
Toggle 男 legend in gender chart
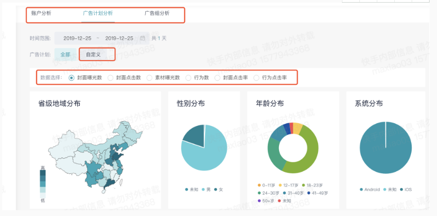(x=206, y=190)
